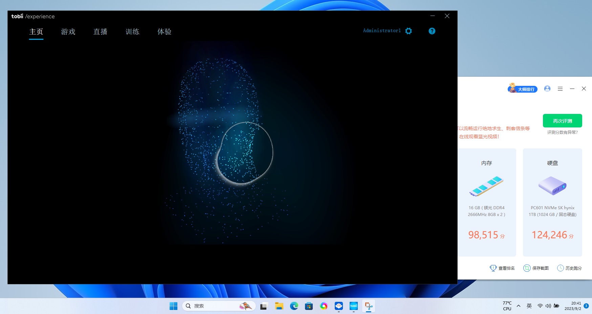Screen dimensions: 592x314
Task: Select the 体验 tab in Tobii
Action: (165, 32)
